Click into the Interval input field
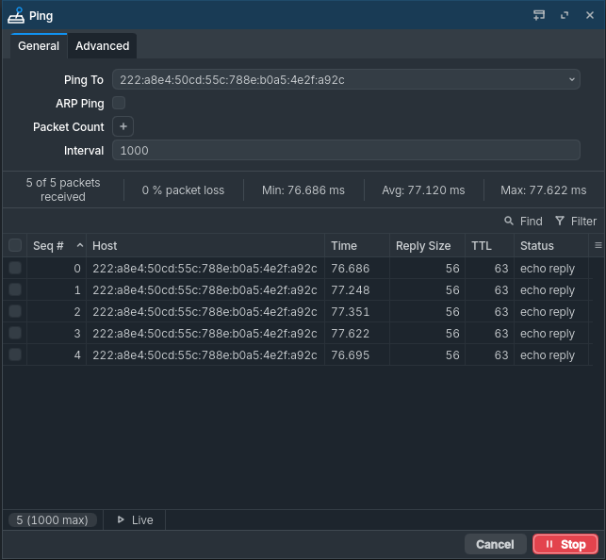 345,151
